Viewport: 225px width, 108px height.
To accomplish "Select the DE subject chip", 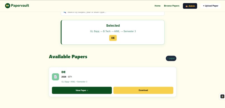I will 113,38.
